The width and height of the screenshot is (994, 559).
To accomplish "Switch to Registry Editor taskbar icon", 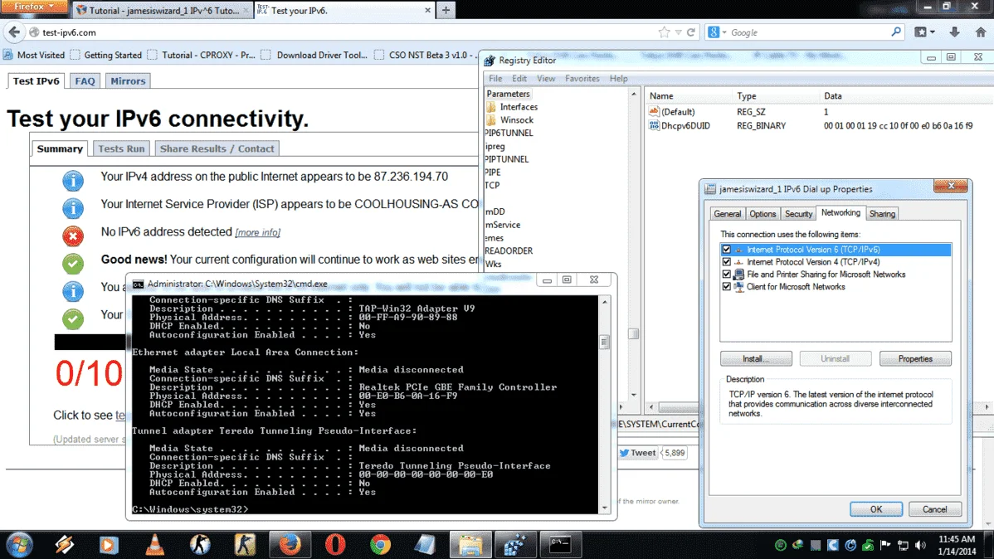I will [515, 544].
